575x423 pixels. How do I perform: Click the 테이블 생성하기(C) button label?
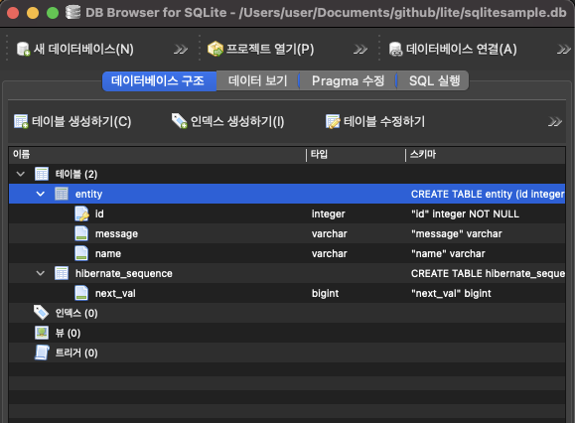click(81, 122)
